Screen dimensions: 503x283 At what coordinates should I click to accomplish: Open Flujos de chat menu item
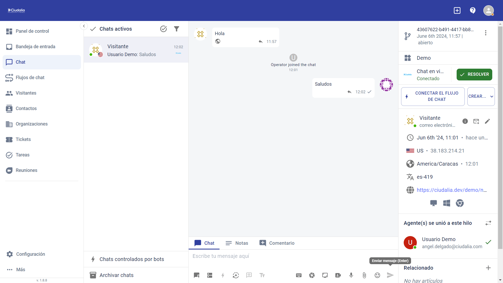[x=30, y=78]
